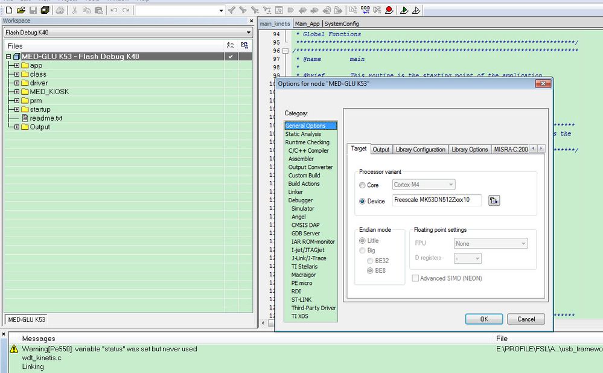The width and height of the screenshot is (603, 373).
Task: Print using the toolbar printer icon
Action: pyautogui.click(x=60, y=10)
